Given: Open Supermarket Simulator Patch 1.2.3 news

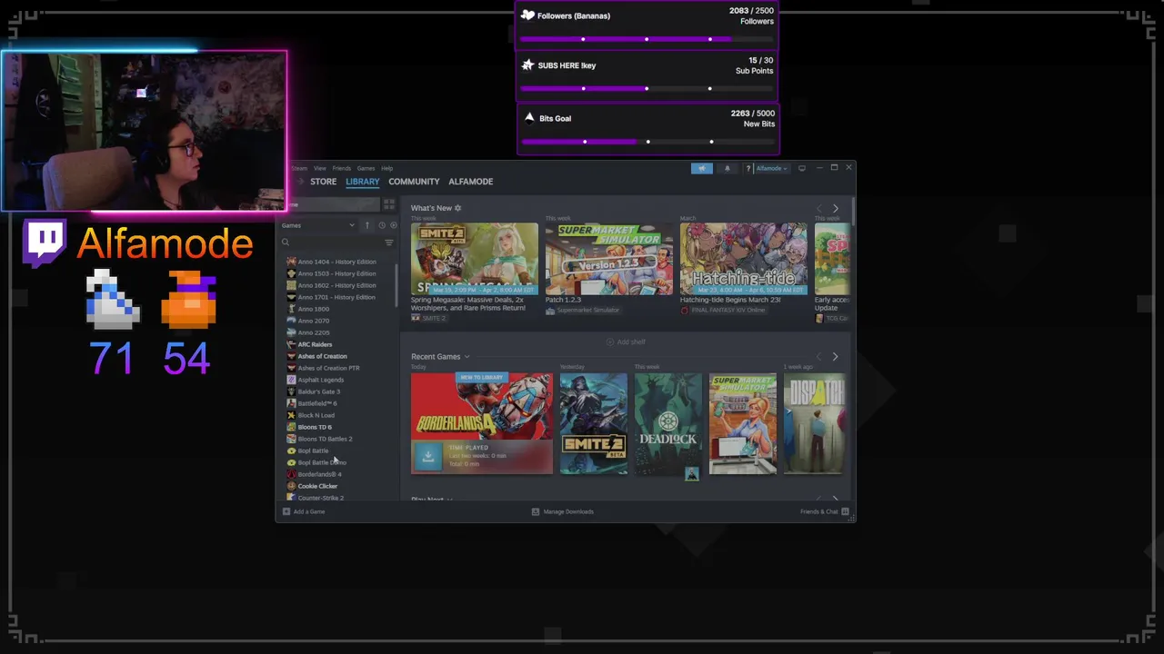Looking at the screenshot, I should click(x=609, y=259).
